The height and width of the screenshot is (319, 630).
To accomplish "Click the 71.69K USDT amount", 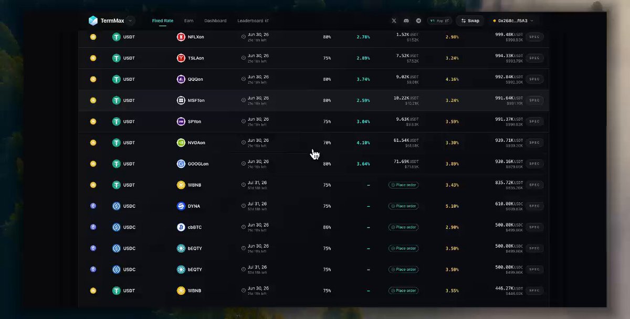I will (406, 161).
